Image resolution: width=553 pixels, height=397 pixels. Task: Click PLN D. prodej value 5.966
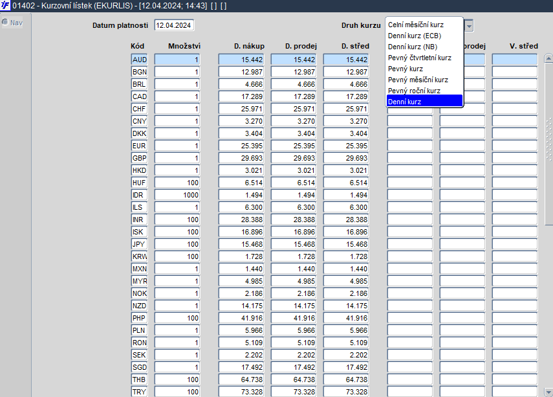click(x=294, y=330)
